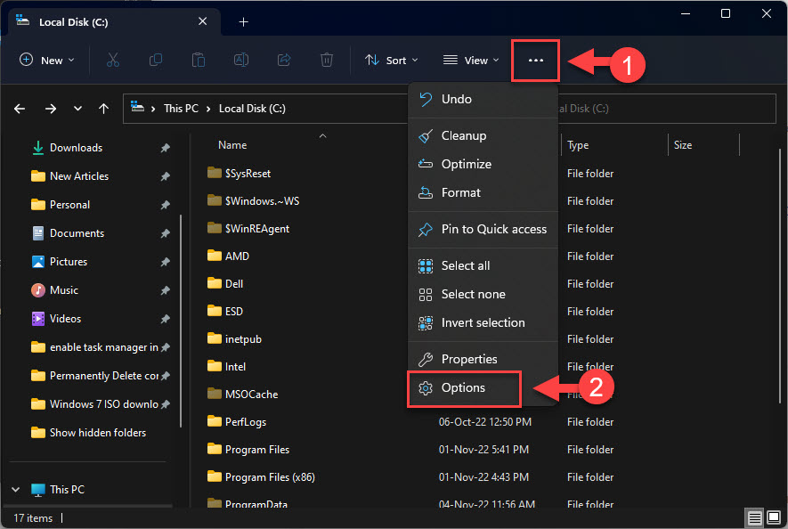Image resolution: width=788 pixels, height=529 pixels.
Task: Click the drive icon in address bar
Action: tap(137, 107)
